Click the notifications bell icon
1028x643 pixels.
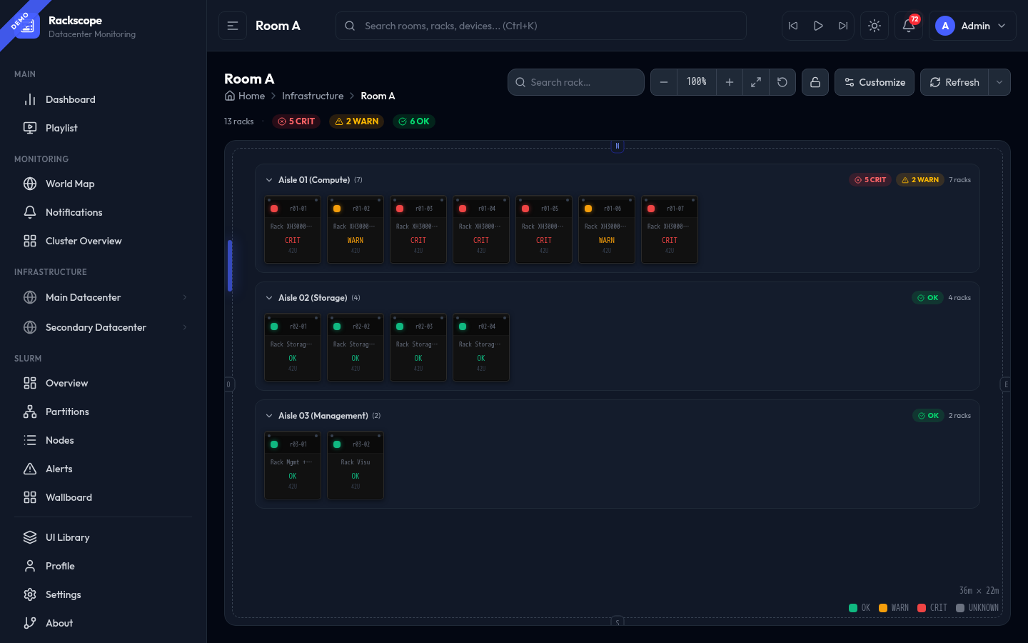pyautogui.click(x=908, y=26)
